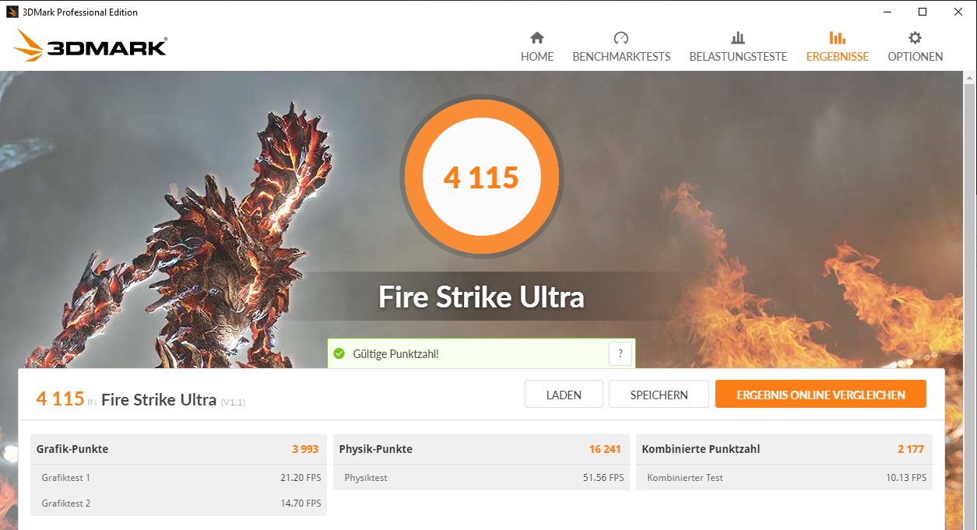The height and width of the screenshot is (530, 977).
Task: Switch to Benchmarktests tab
Action: coord(621,47)
